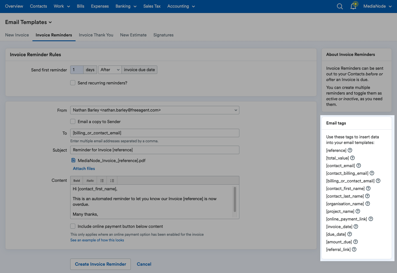The image size is (397, 273).
Task: Switch to the Signatures tab
Action: [x=164, y=35]
